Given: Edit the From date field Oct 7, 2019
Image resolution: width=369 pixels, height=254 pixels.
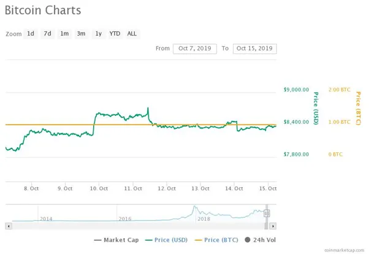Looking at the screenshot, I should pyautogui.click(x=195, y=48).
